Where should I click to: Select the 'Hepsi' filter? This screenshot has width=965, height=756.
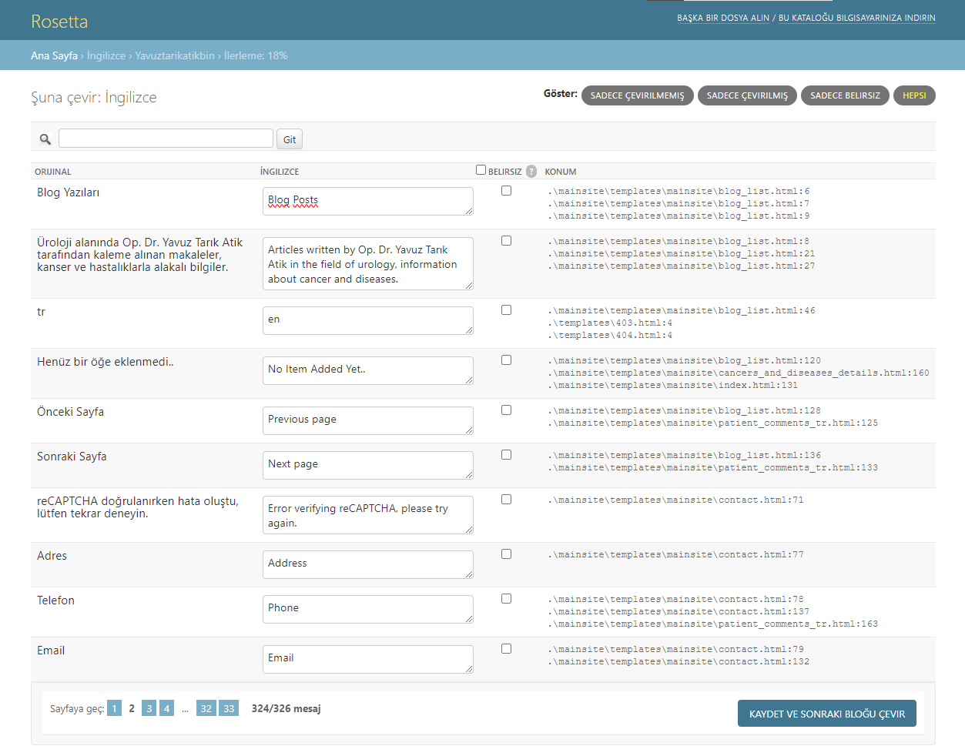click(914, 95)
